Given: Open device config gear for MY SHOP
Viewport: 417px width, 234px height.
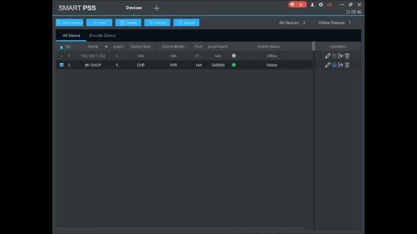Looking at the screenshot, I should click(x=334, y=65).
